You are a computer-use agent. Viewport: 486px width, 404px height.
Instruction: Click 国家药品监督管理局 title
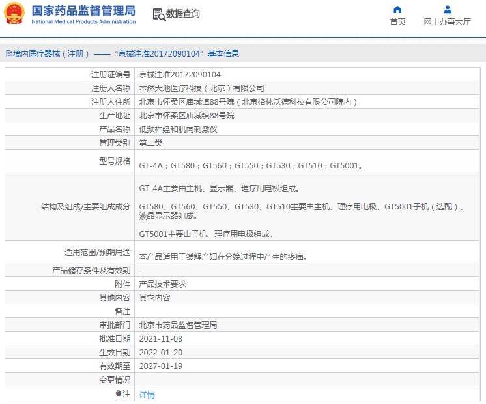pos(83,10)
